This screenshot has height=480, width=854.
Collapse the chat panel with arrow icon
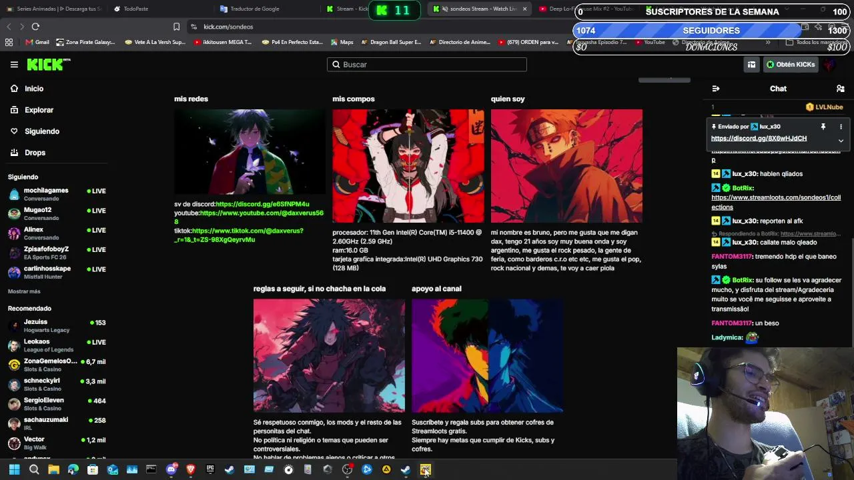[716, 89]
